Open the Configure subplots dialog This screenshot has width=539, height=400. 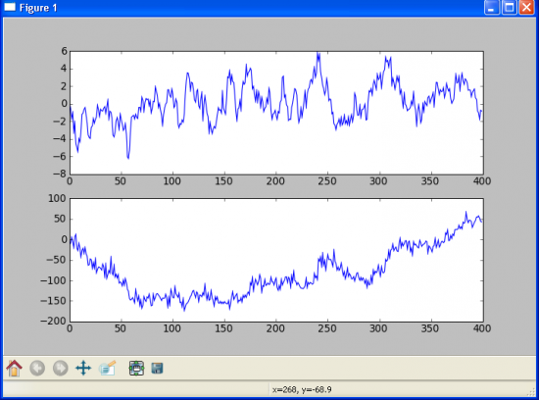point(136,369)
